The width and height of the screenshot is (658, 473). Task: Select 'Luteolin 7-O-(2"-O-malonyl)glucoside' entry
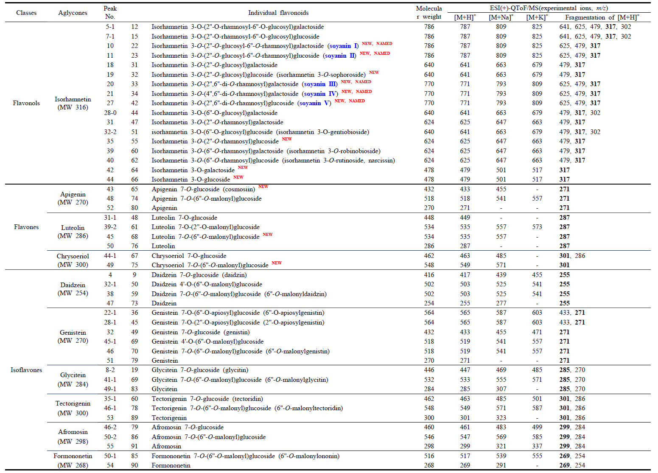[206, 227]
